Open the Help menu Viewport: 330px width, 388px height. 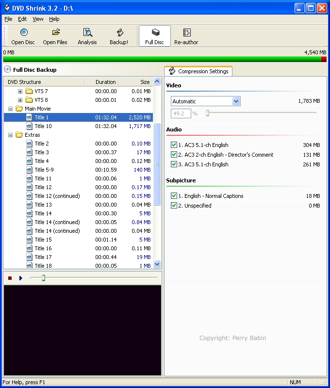tap(54, 19)
